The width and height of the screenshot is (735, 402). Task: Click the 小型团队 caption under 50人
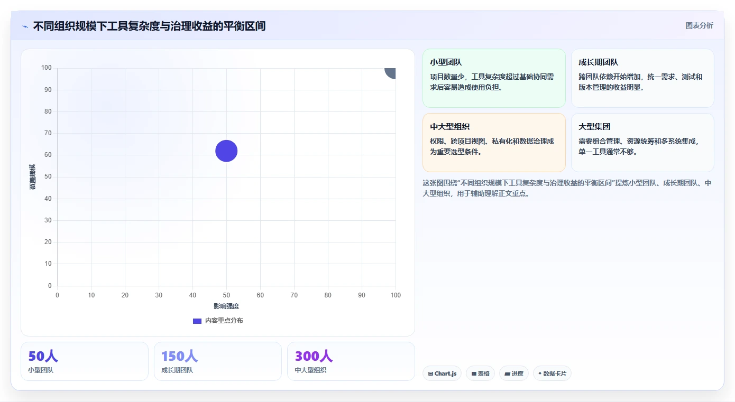pyautogui.click(x=41, y=370)
